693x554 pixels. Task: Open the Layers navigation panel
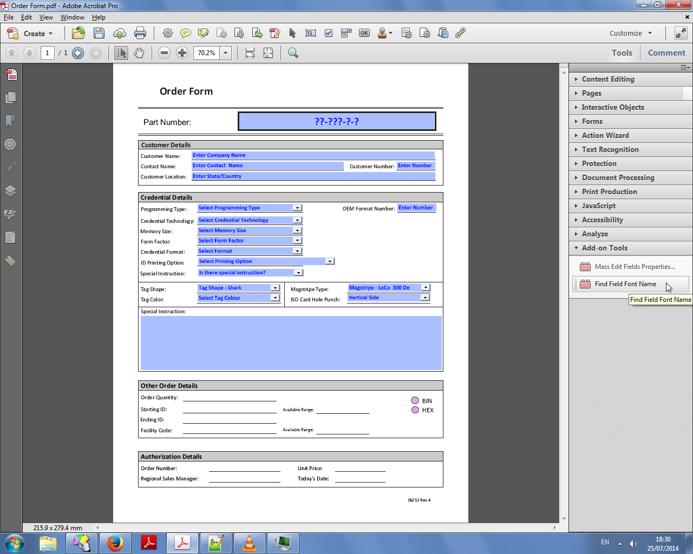click(10, 191)
